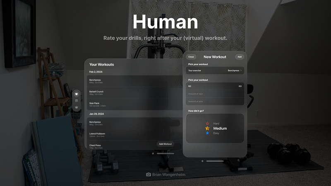Choose the red Hard star rating
Image resolution: width=331 pixels, height=186 pixels.
(207, 123)
